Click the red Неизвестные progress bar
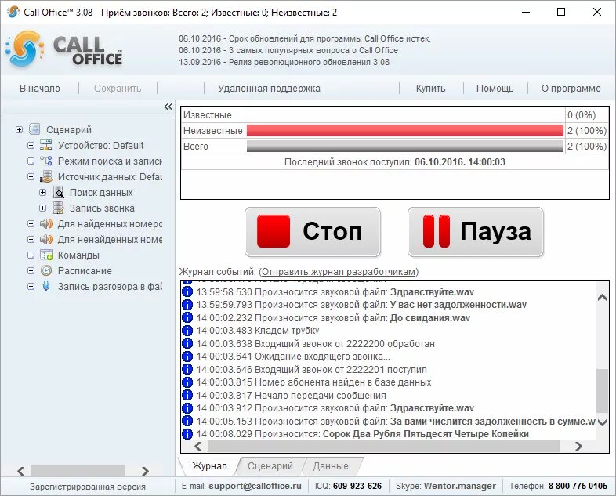This screenshot has width=616, height=496. pos(405,130)
